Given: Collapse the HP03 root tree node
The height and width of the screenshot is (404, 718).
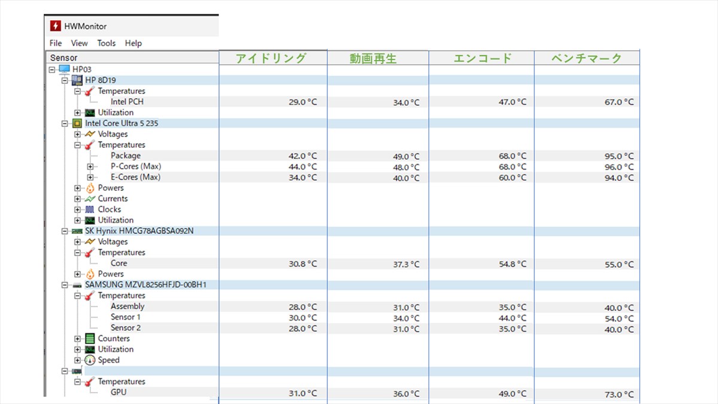Looking at the screenshot, I should click(53, 69).
